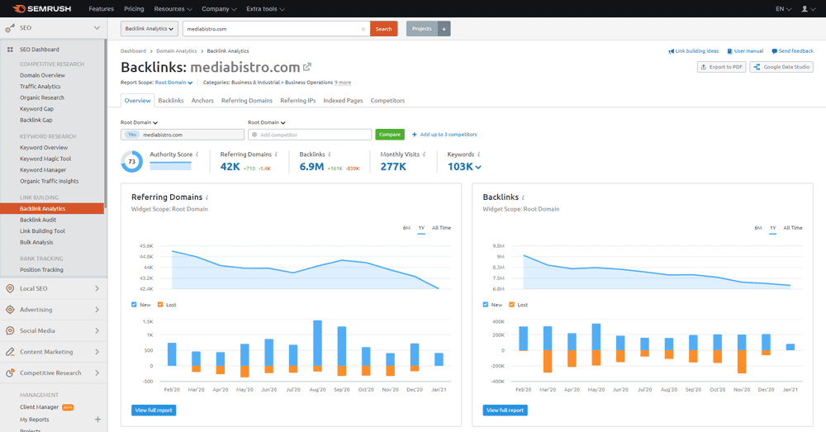
Task: Click the User manual book icon
Action: [729, 51]
